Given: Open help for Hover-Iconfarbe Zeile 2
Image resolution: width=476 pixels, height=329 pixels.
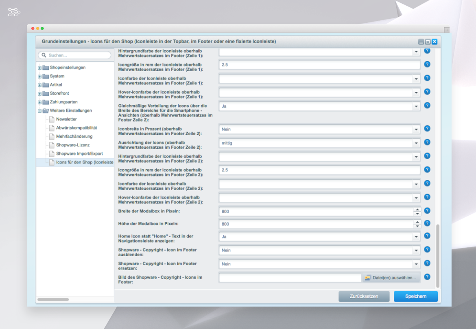Looking at the screenshot, I should pos(427,197).
